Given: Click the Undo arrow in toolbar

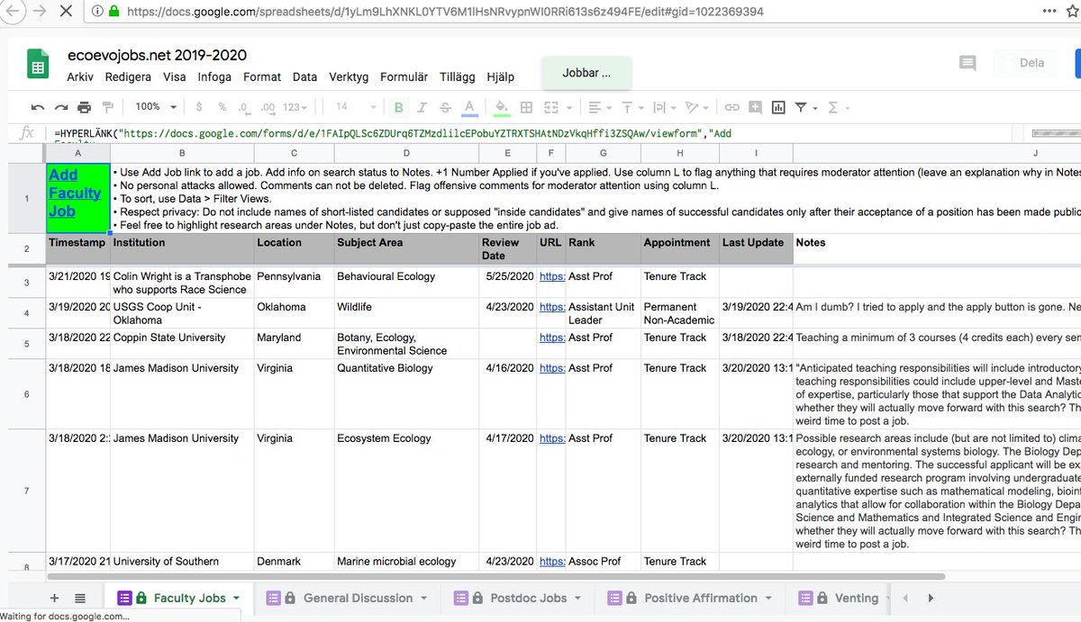Looking at the screenshot, I should pos(37,107).
